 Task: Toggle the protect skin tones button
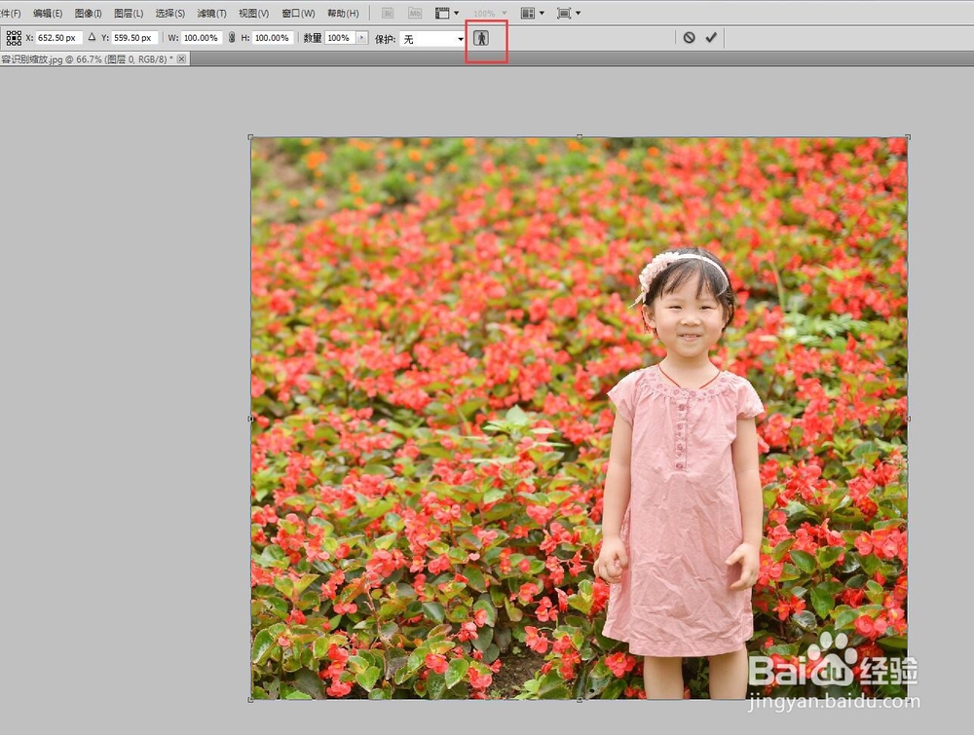pos(481,38)
